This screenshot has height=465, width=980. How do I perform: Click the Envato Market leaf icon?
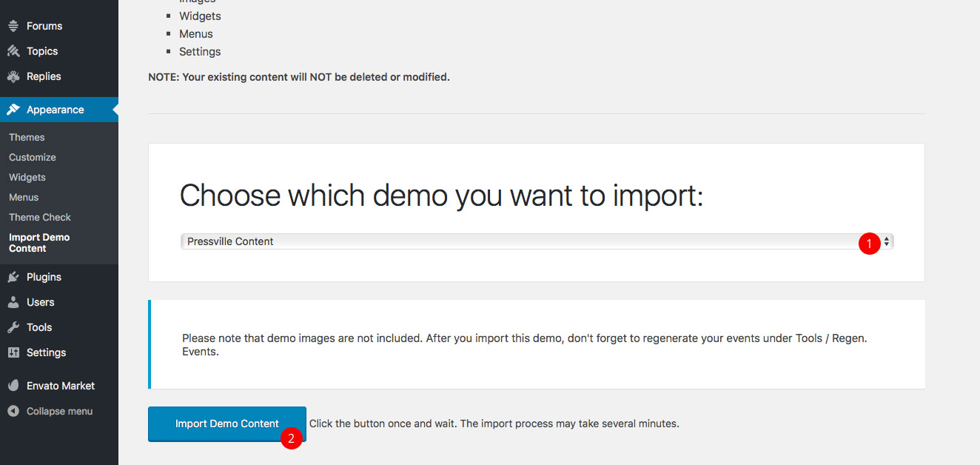pos(13,386)
